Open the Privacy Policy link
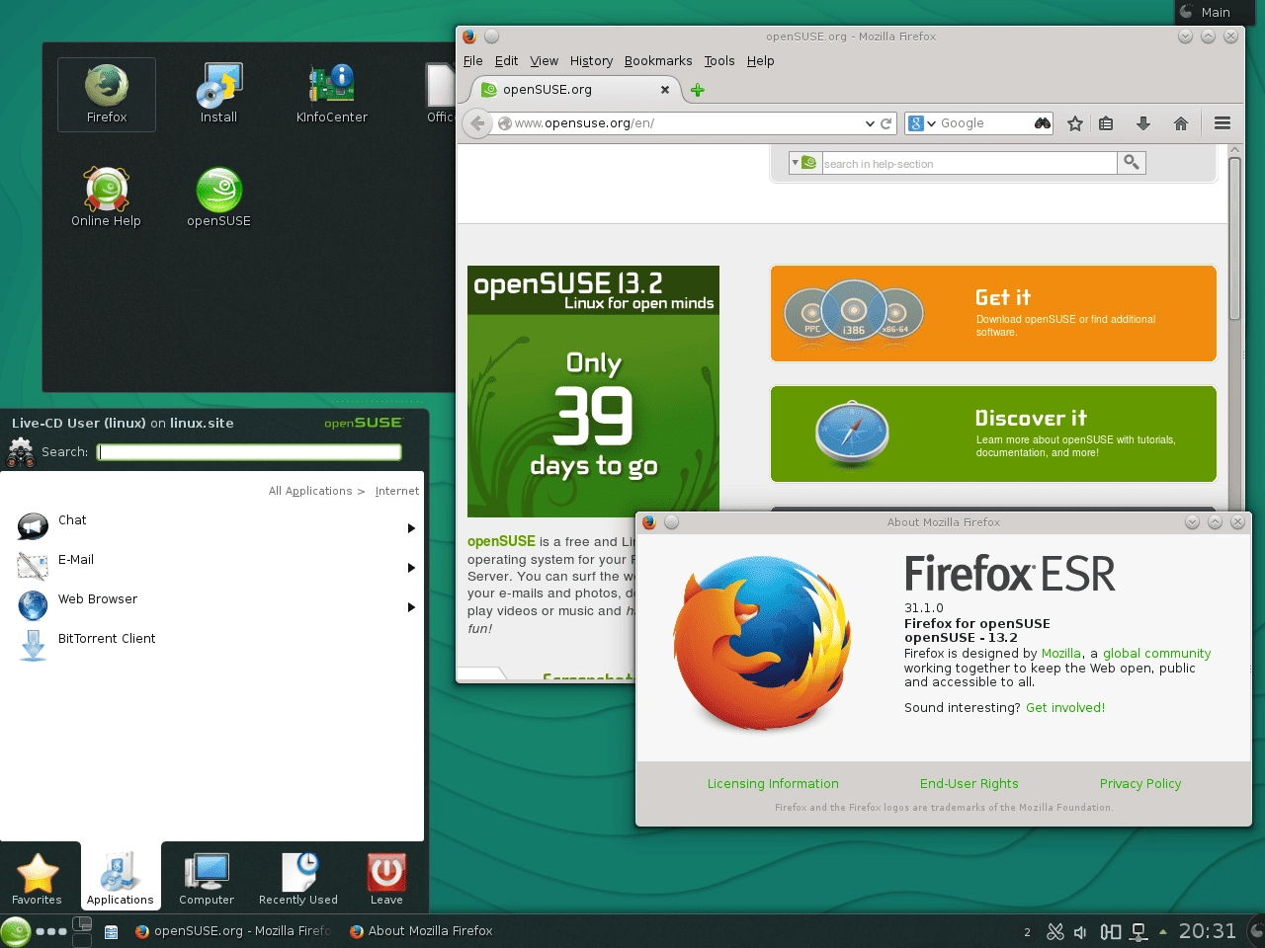Screen dimensions: 1265x948 1140,784
